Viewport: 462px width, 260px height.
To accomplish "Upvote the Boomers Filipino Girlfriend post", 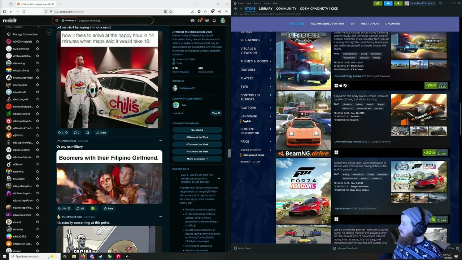I will coord(60,208).
